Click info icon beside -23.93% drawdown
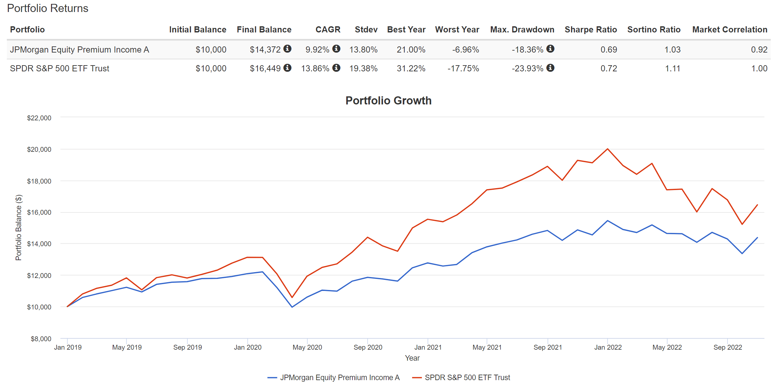This screenshot has height=385, width=774. pyautogui.click(x=550, y=68)
